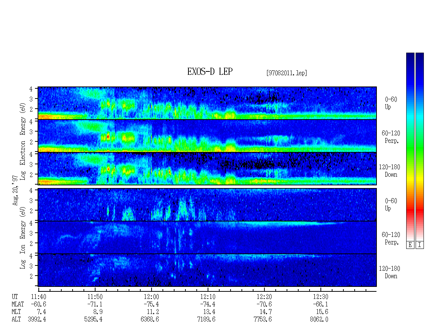
Task: Click the ion color scale bar above I
Action: pos(420,147)
